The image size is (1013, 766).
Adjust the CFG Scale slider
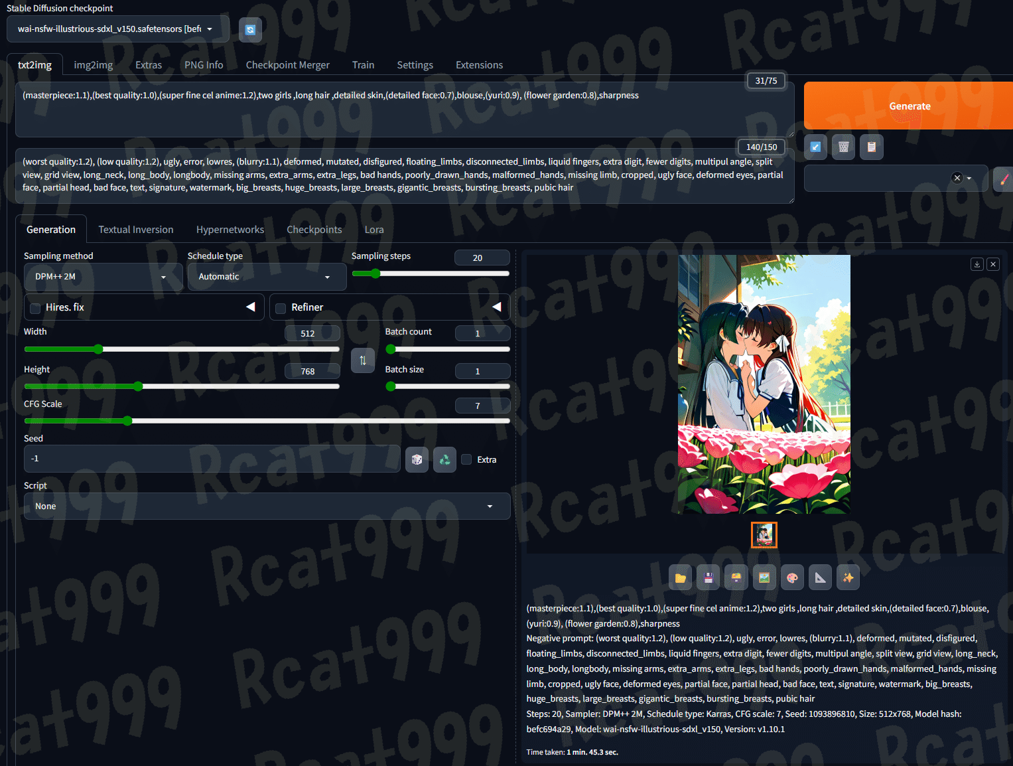tap(267, 421)
